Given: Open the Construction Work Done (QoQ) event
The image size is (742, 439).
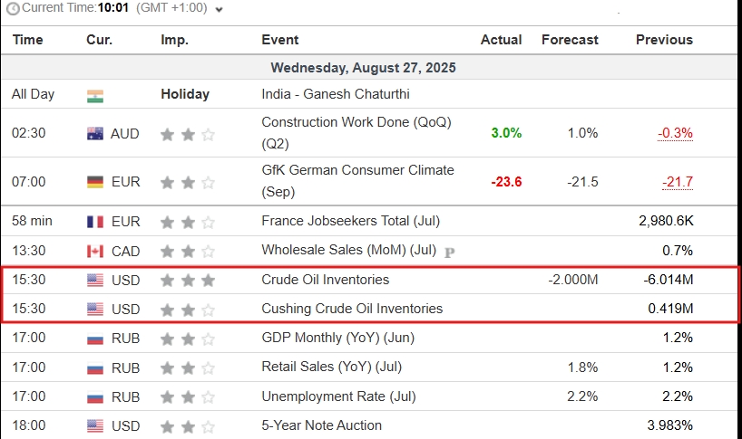Looking at the screenshot, I should click(x=356, y=133).
